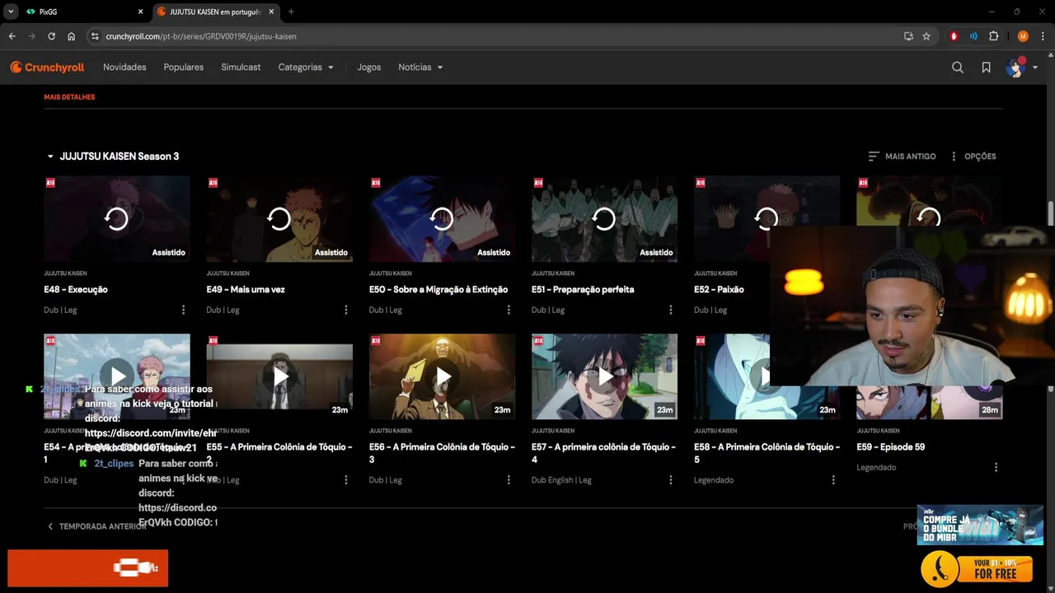
Task: Reload the Crunchyroll page
Action: (x=52, y=36)
